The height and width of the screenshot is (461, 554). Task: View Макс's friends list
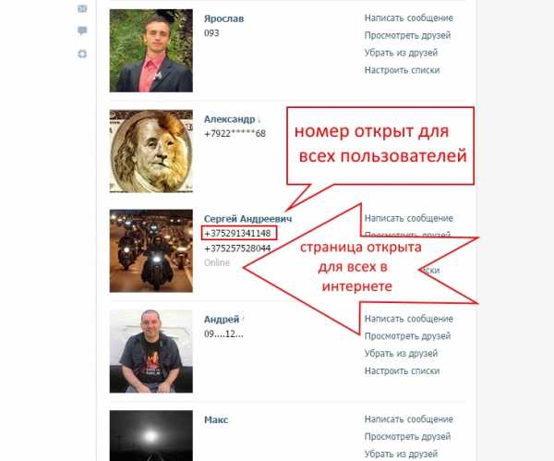(407, 436)
